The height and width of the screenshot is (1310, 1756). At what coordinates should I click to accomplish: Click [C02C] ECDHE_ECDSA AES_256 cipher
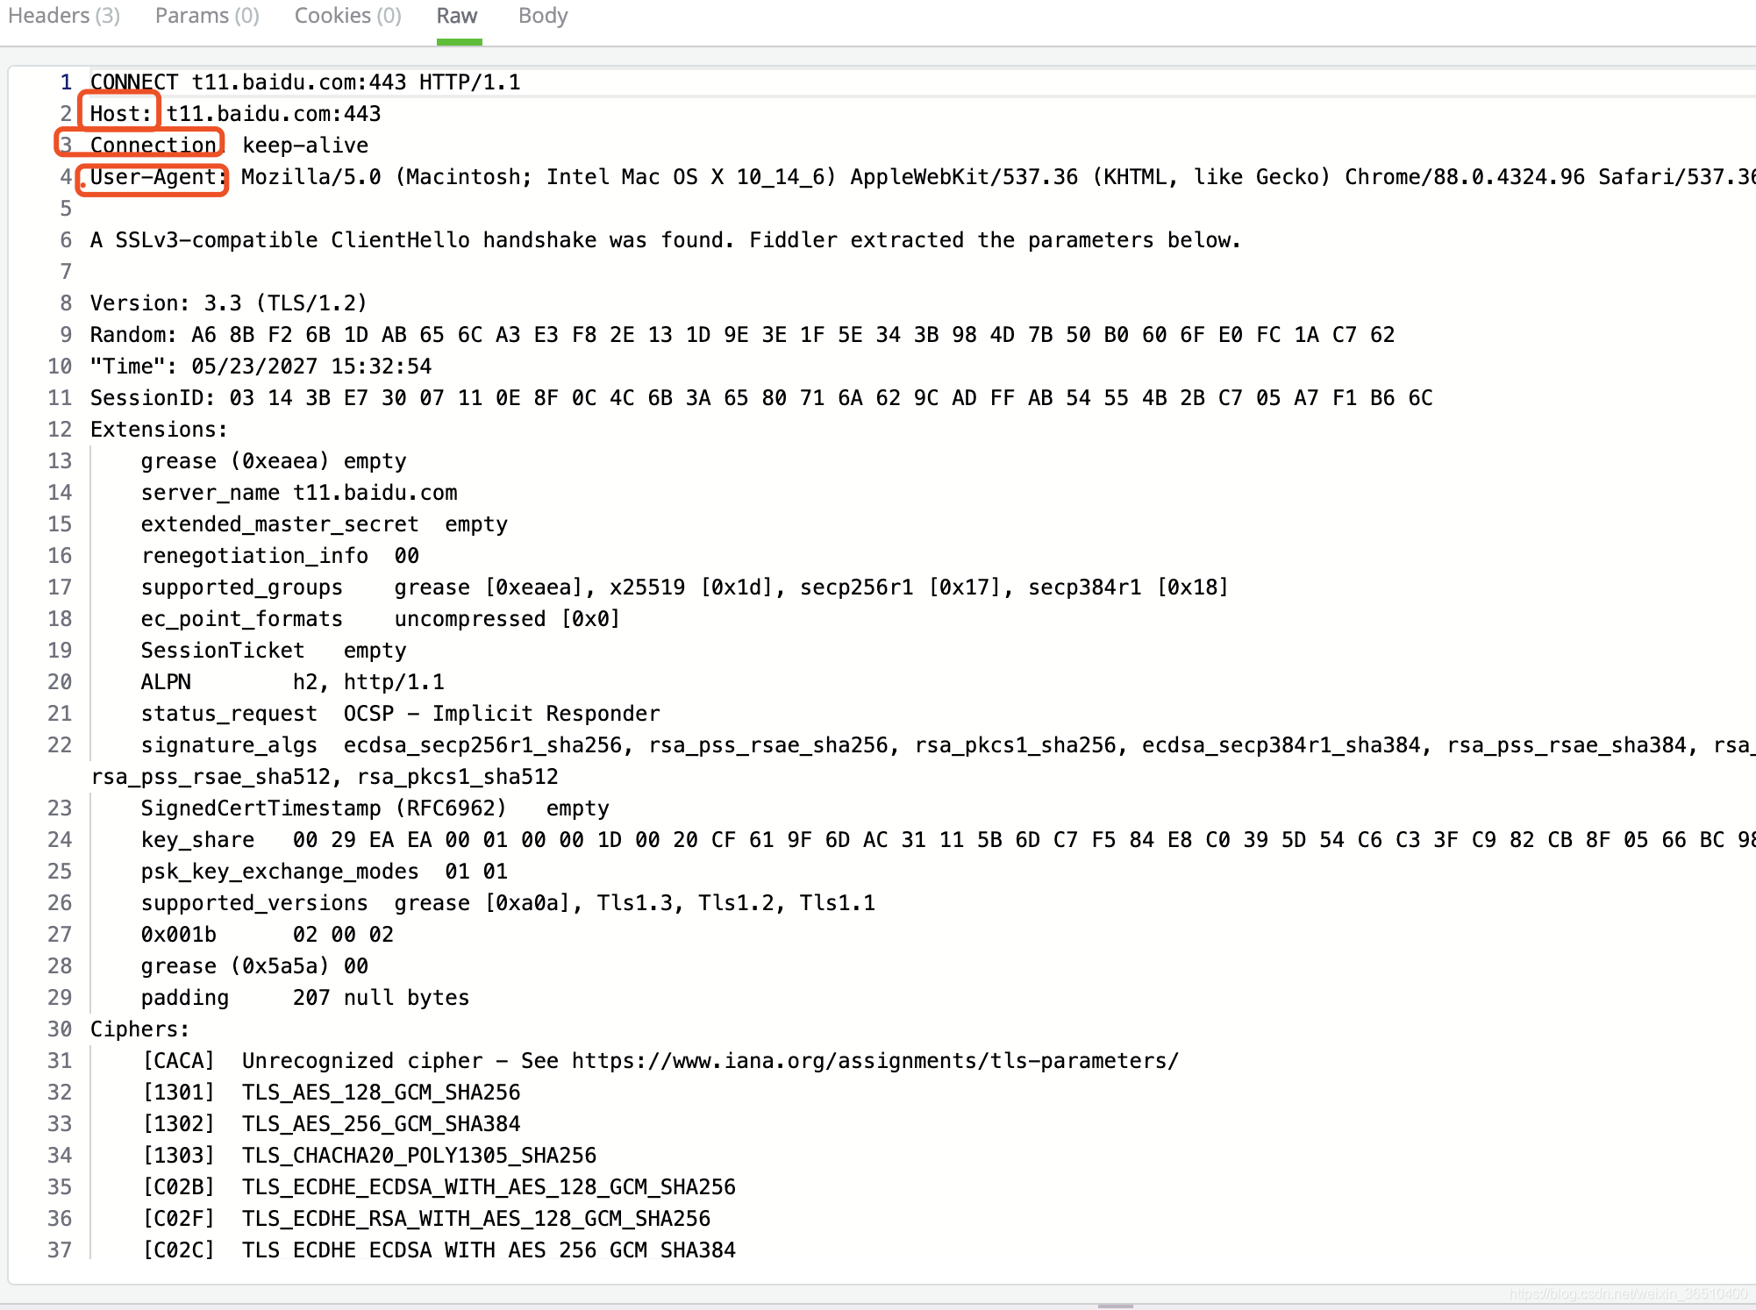point(439,1250)
